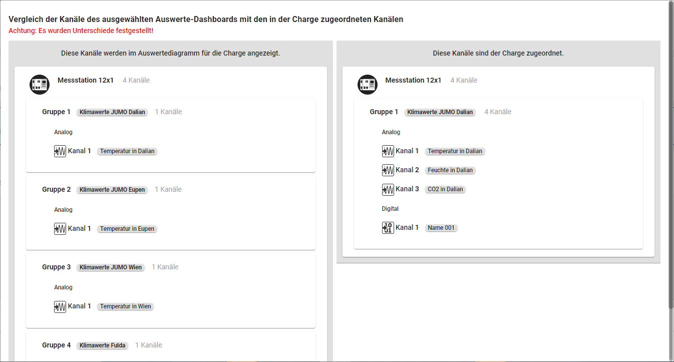
Task: Click analog icon beside Temperatur in Wien
Action: point(60,306)
